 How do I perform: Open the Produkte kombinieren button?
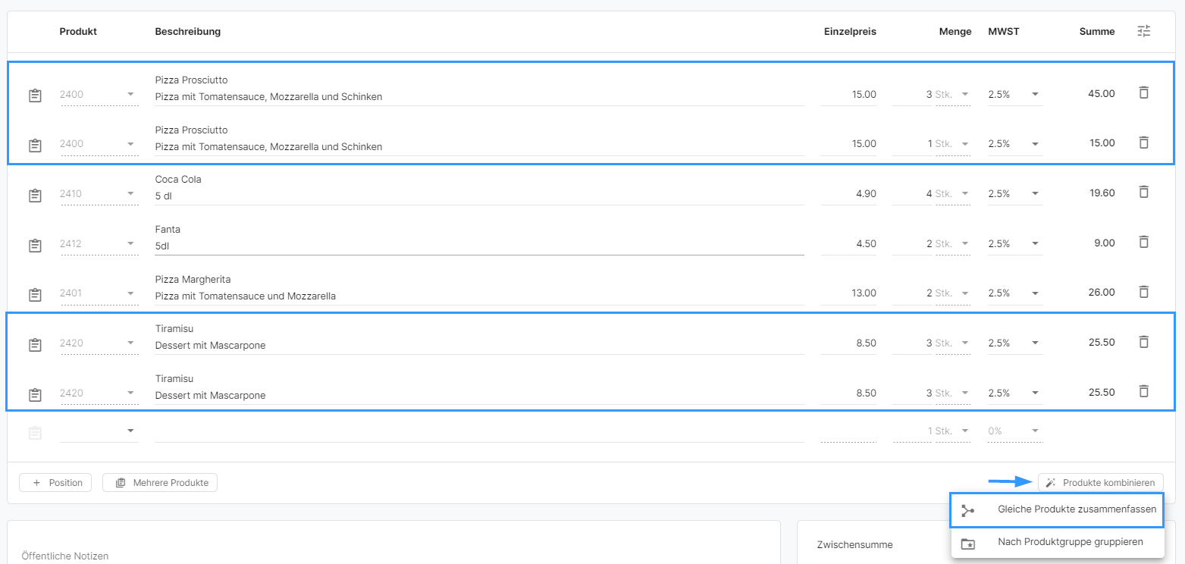[1100, 483]
